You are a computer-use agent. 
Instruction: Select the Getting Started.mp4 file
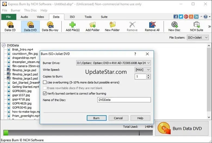click(26, 87)
